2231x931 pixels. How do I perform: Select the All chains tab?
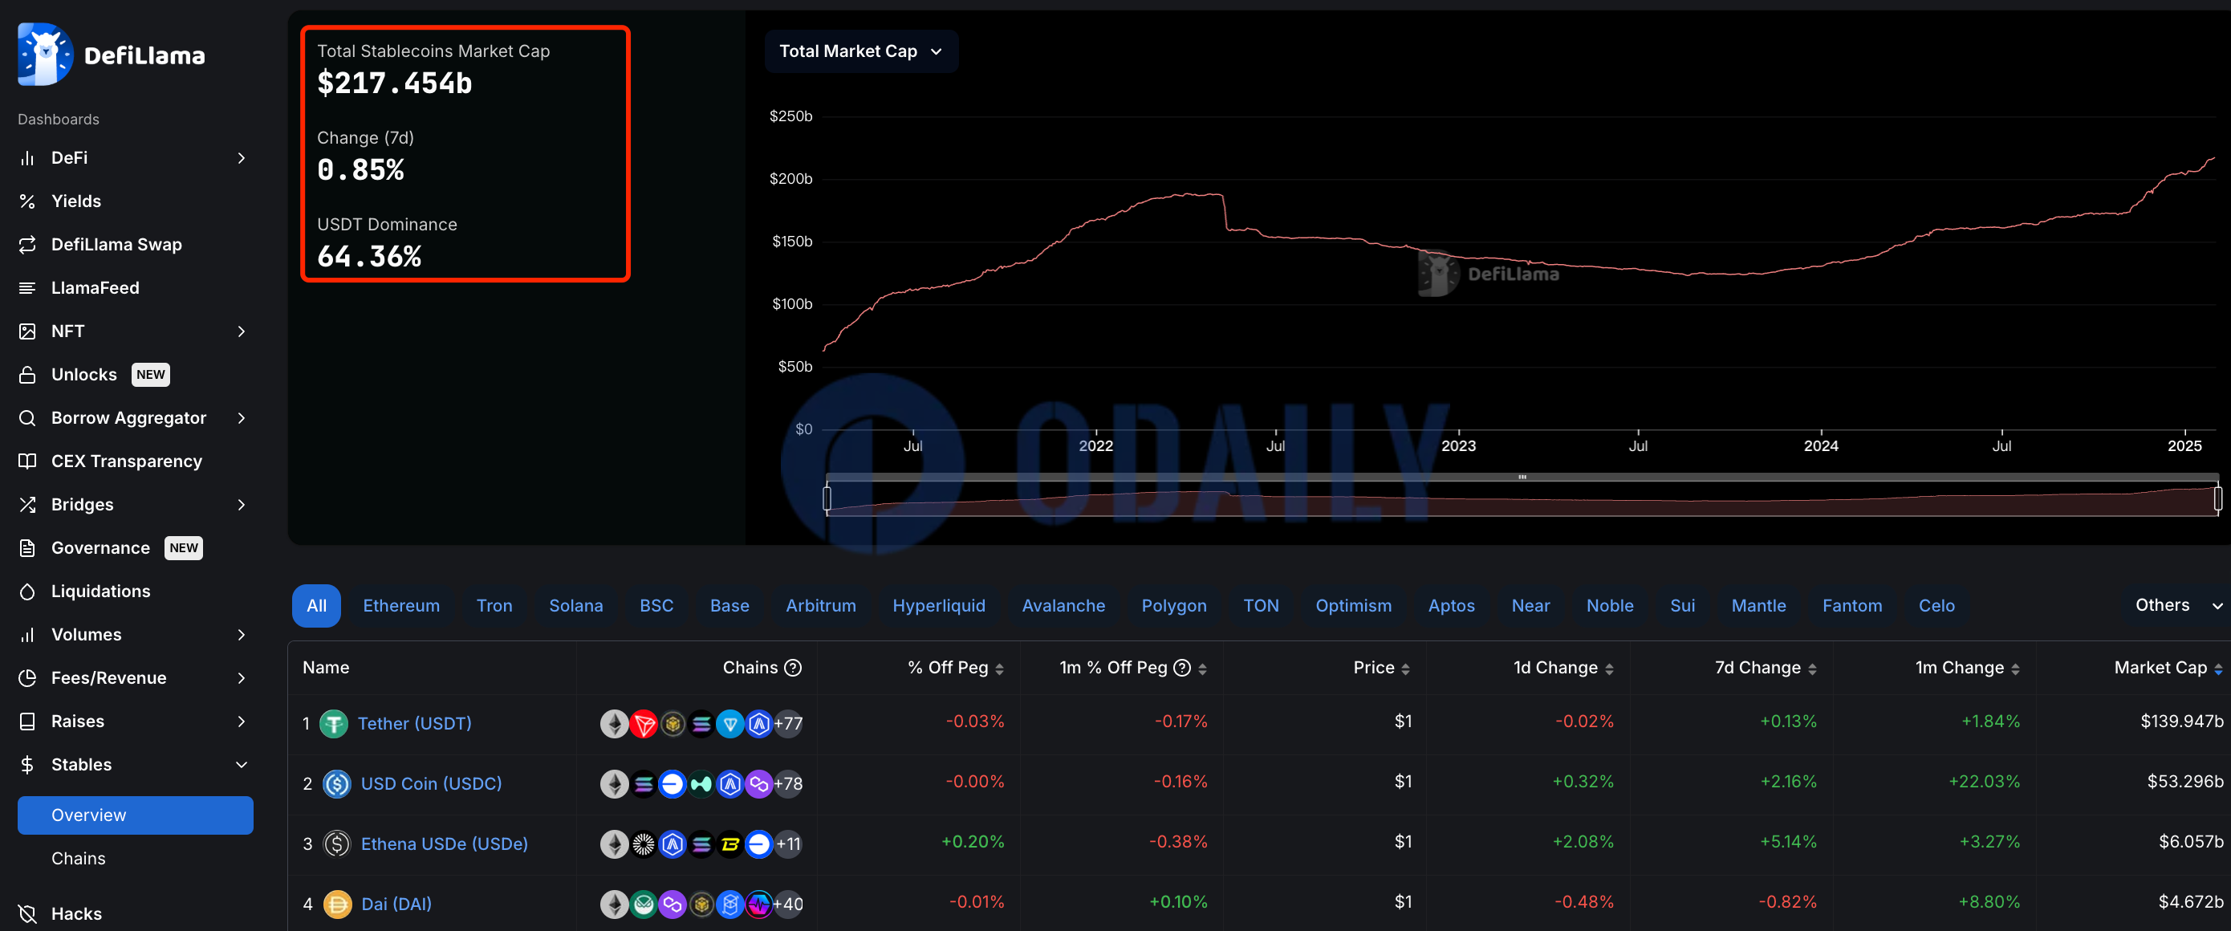tap(316, 605)
